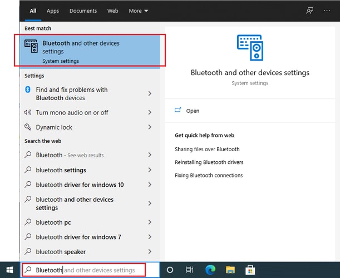The height and width of the screenshot is (278, 340).
Task: Open File Explorer from taskbar
Action: point(230,270)
